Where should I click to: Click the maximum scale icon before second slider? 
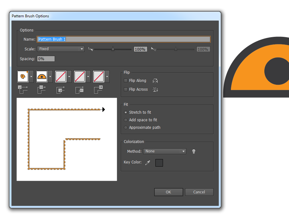(153, 49)
